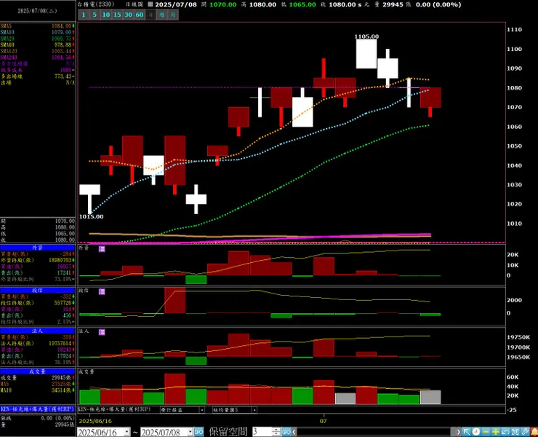Click the SMA5 indicator row
Screen dimensions: 538x437
point(37,26)
